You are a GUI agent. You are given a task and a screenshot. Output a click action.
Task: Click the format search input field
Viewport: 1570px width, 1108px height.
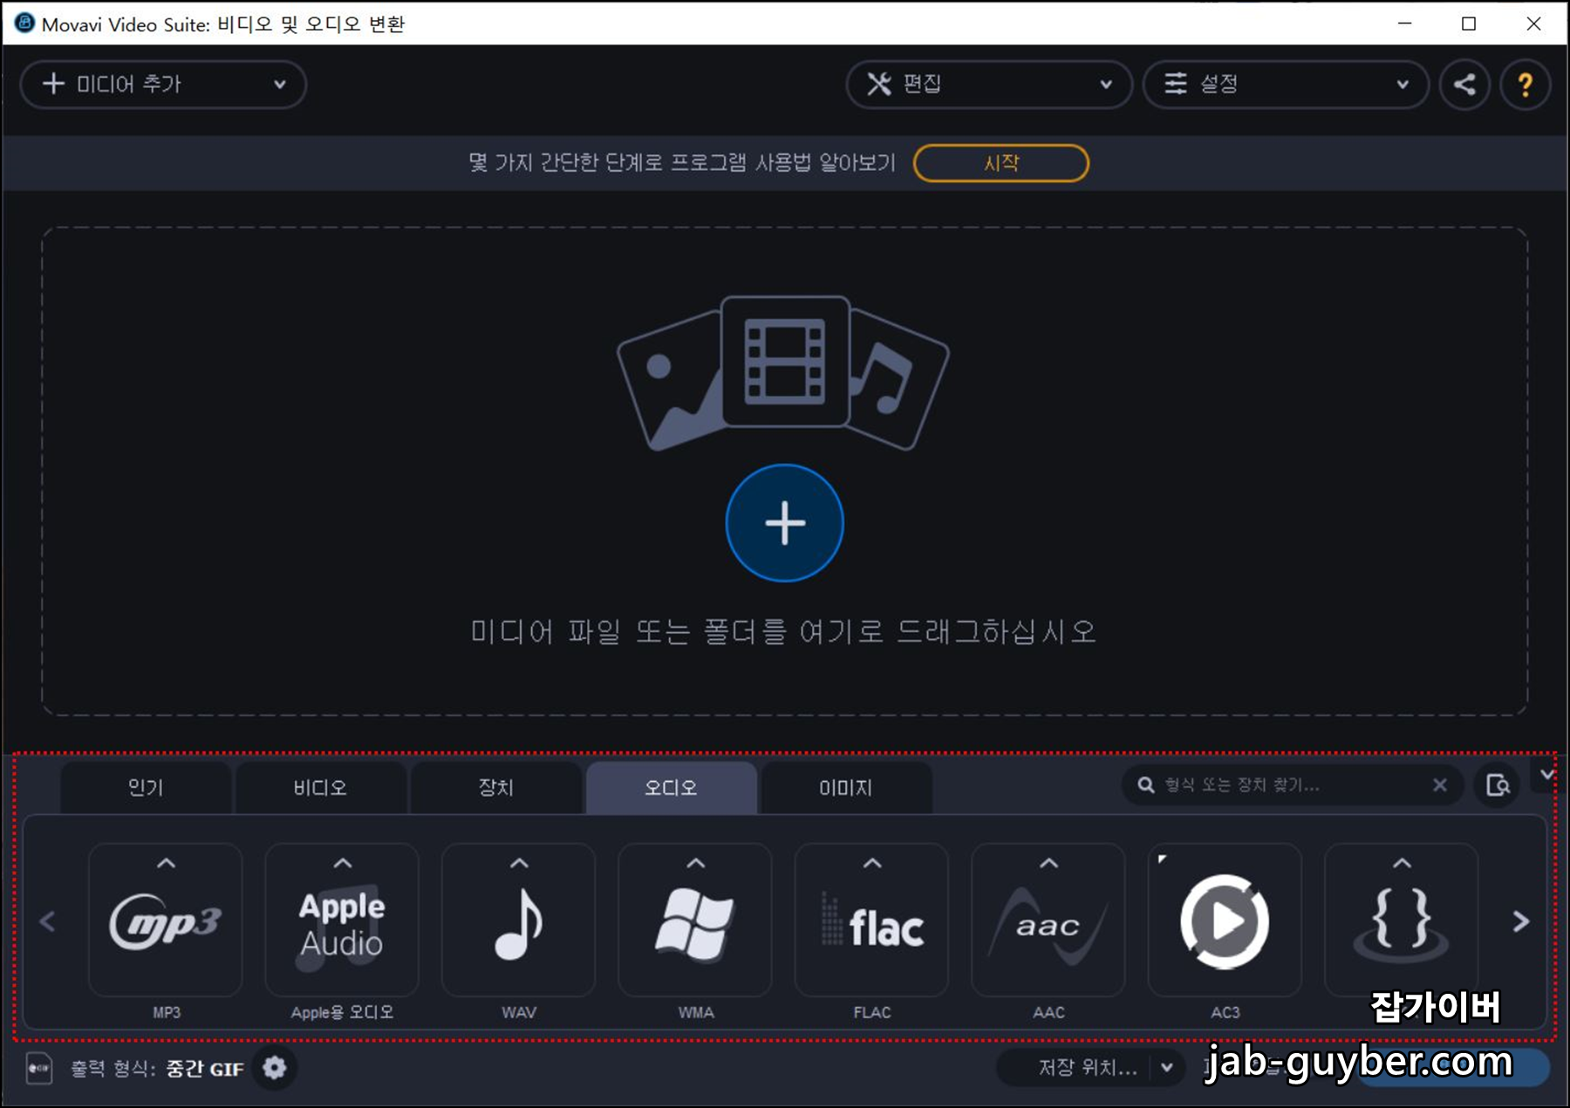(x=1293, y=785)
